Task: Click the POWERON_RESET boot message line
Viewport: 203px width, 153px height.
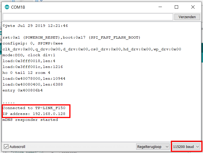Action: 71,37
